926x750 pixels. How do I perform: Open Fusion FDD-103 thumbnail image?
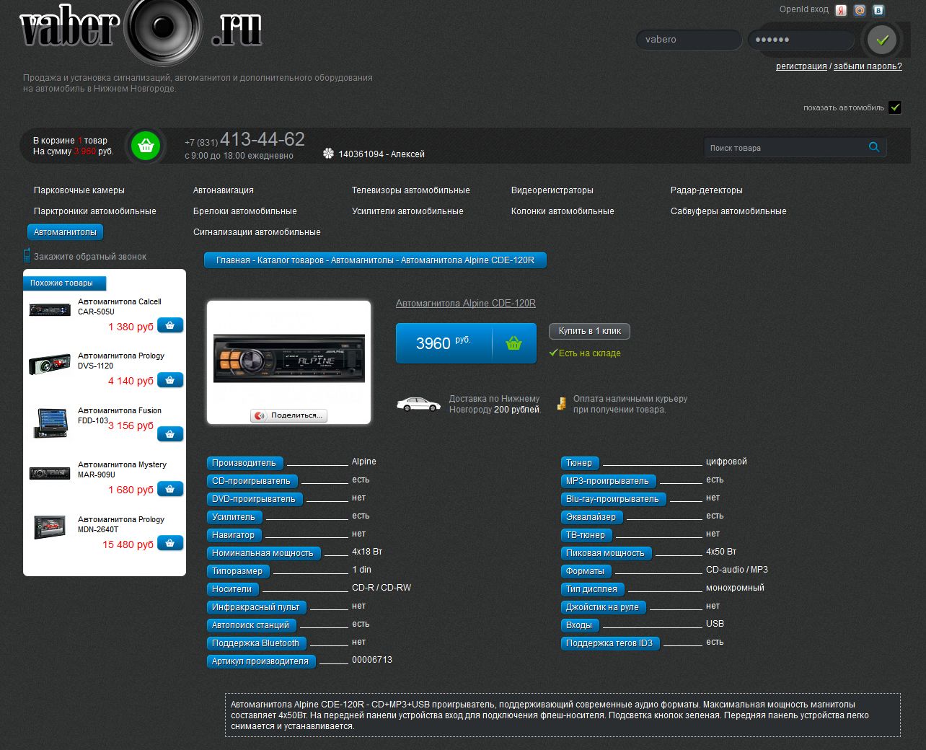pos(50,423)
